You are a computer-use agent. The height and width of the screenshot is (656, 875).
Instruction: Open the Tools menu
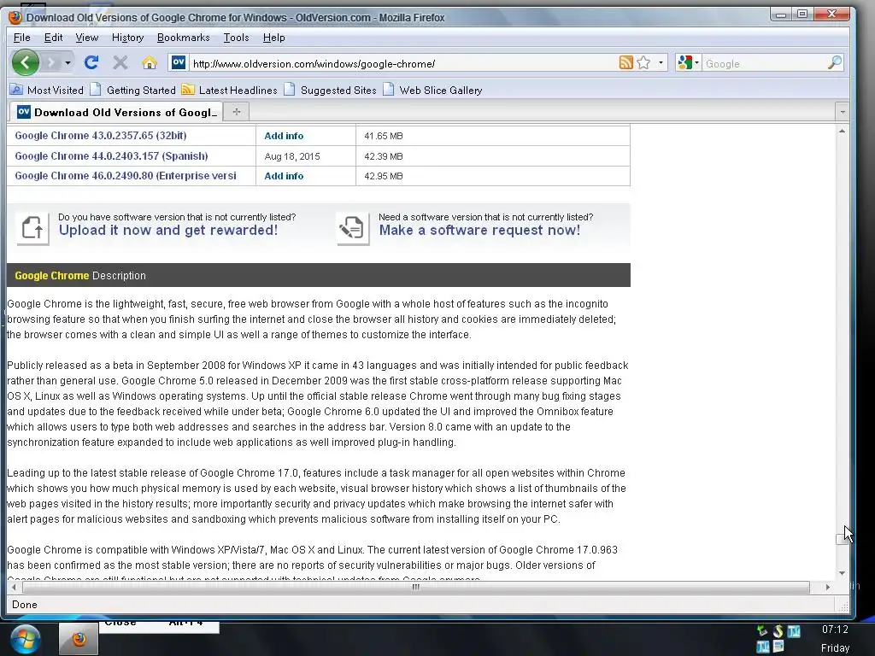(x=236, y=38)
